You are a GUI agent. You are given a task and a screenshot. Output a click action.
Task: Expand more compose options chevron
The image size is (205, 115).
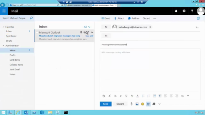pos(160,104)
